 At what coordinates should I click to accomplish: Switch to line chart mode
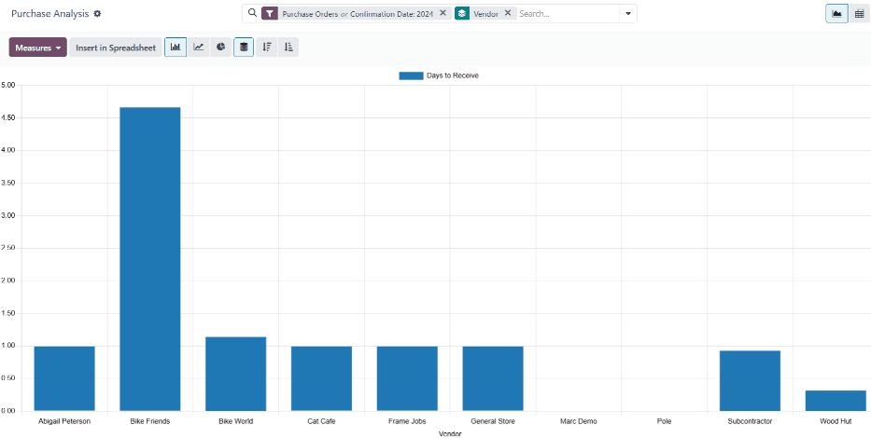click(198, 47)
